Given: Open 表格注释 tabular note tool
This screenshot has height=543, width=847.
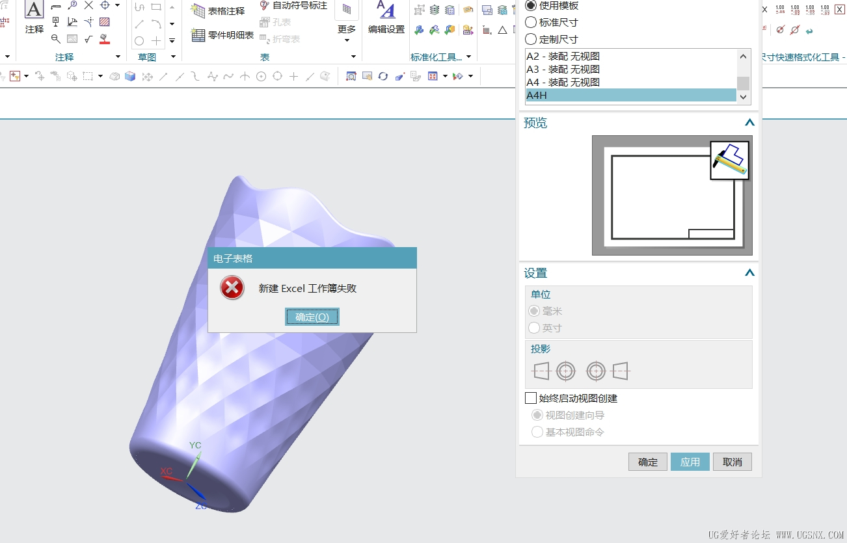Looking at the screenshot, I should pos(218,11).
